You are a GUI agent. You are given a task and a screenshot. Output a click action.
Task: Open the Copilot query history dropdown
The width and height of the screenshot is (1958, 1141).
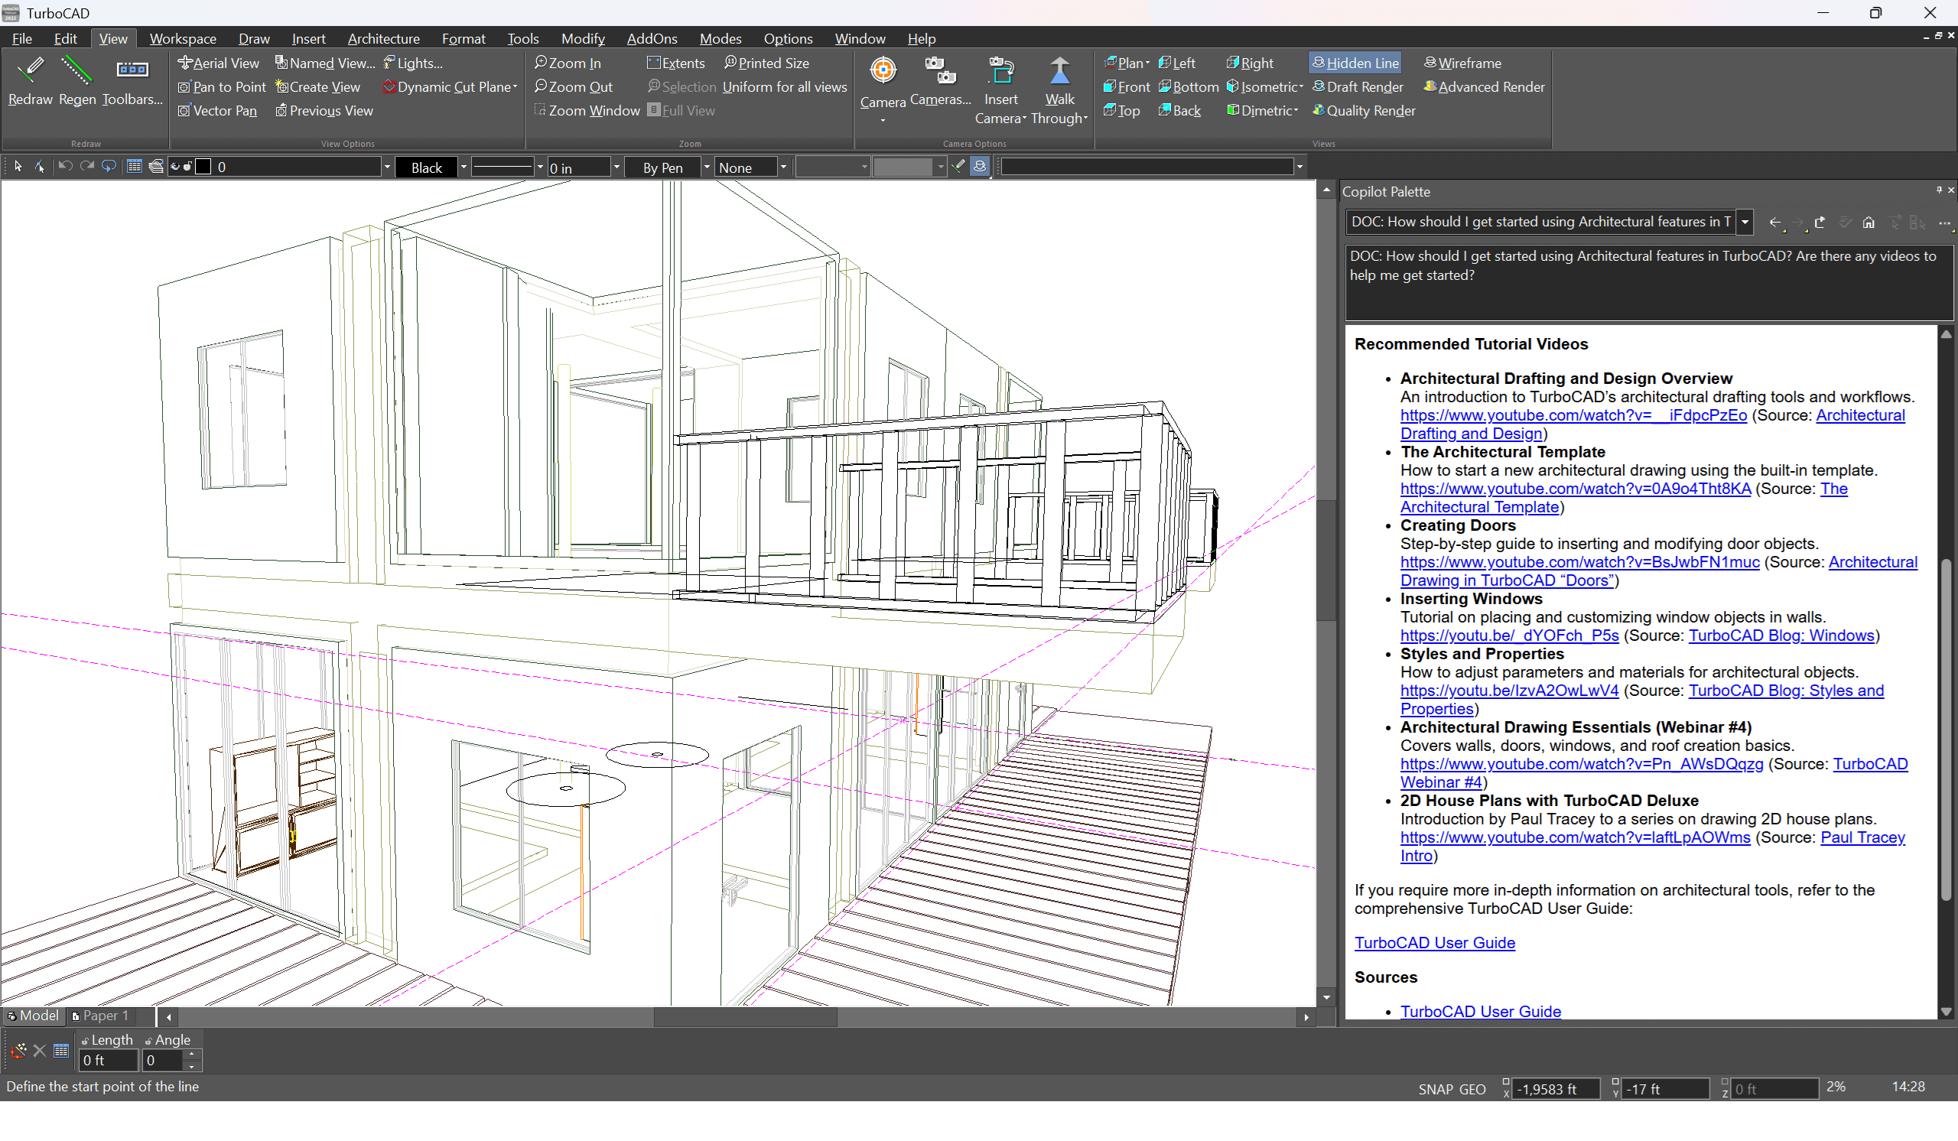pos(1745,222)
